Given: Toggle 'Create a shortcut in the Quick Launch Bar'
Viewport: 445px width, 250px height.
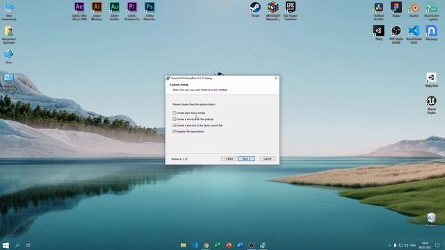Looking at the screenshot, I should [x=175, y=125].
